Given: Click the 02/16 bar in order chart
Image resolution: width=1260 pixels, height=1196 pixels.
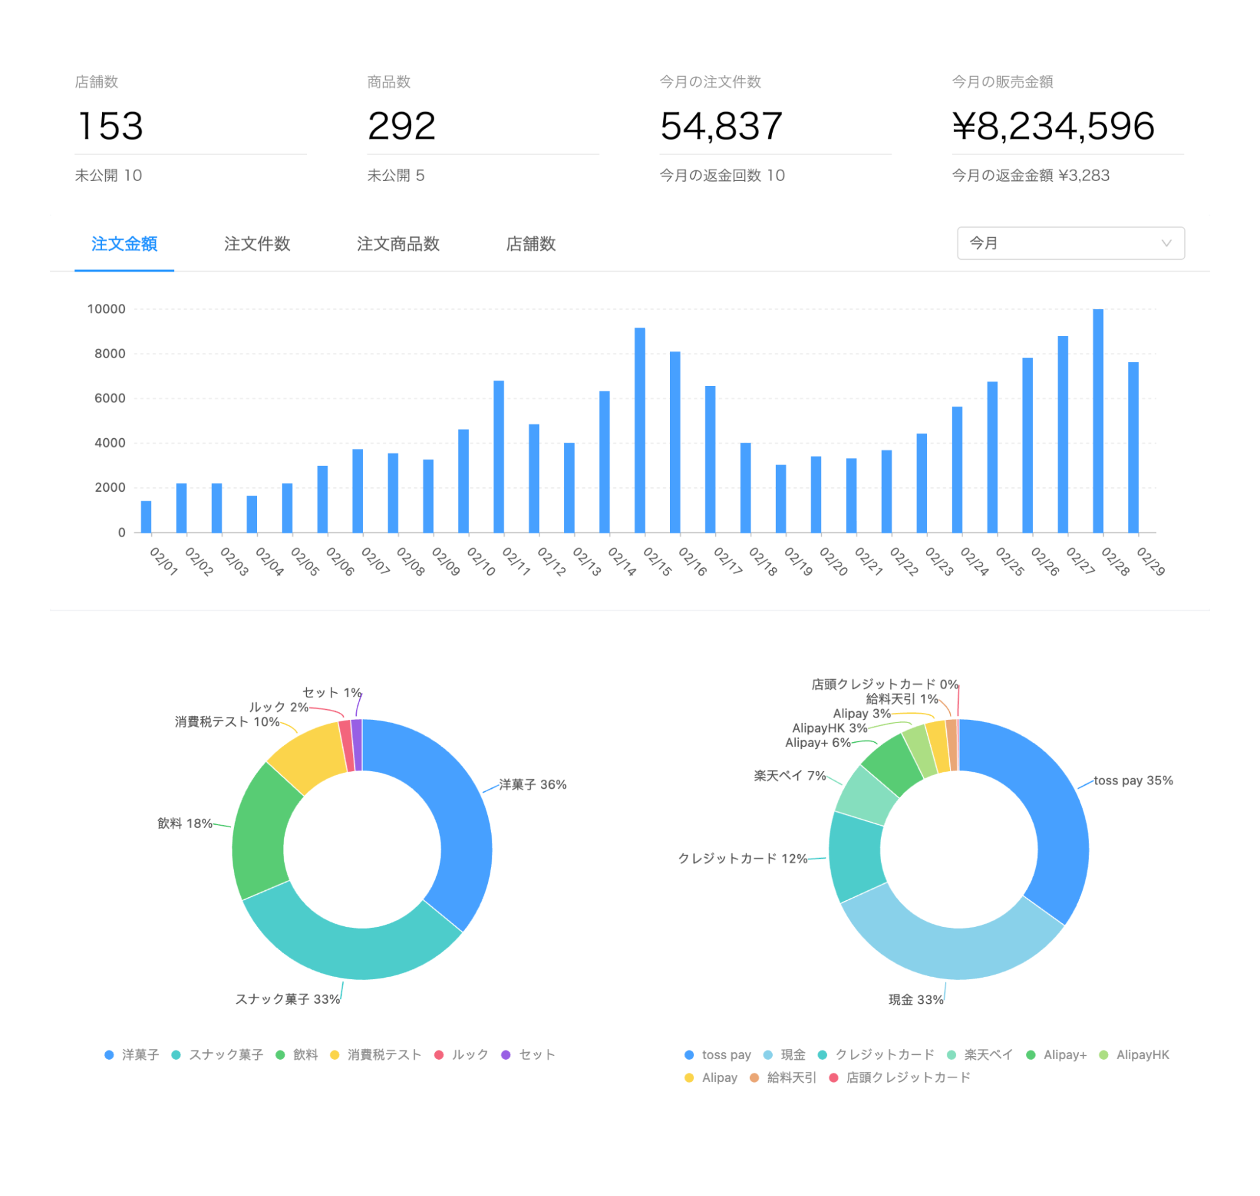Looking at the screenshot, I should pos(674,442).
